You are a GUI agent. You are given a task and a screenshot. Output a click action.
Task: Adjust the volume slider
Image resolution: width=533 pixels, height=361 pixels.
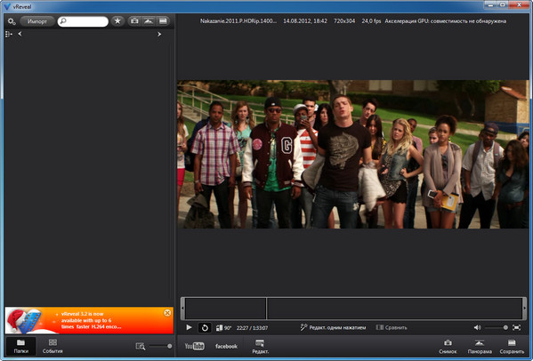pos(497,327)
